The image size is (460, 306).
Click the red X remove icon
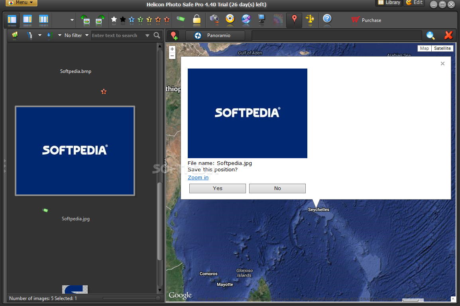448,35
